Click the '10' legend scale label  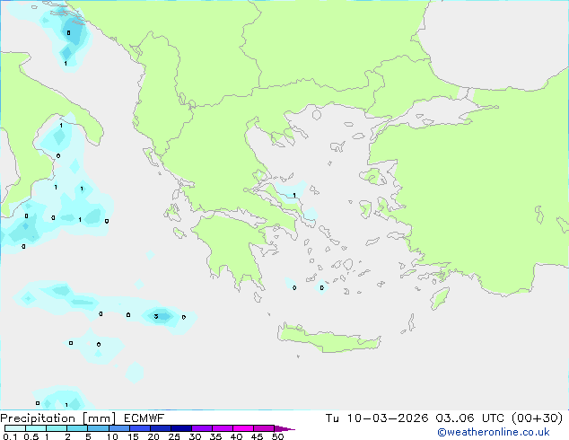pyautogui.click(x=112, y=436)
